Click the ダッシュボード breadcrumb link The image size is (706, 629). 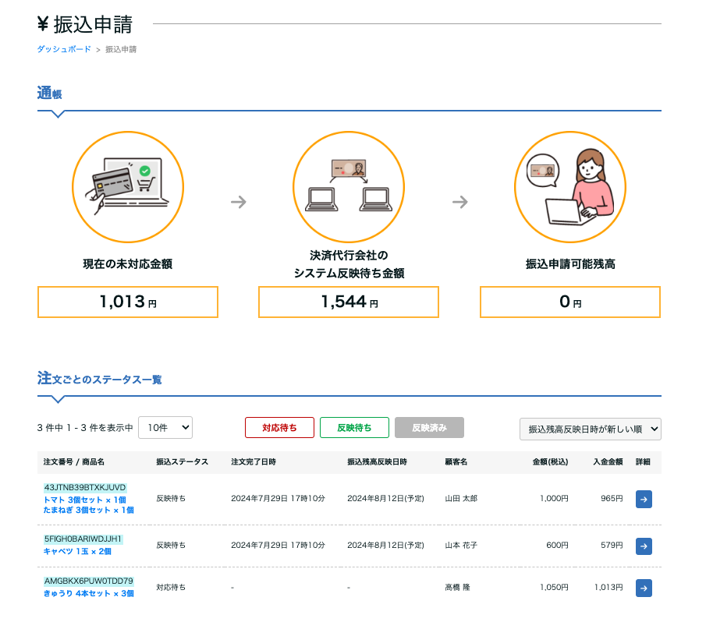64,49
